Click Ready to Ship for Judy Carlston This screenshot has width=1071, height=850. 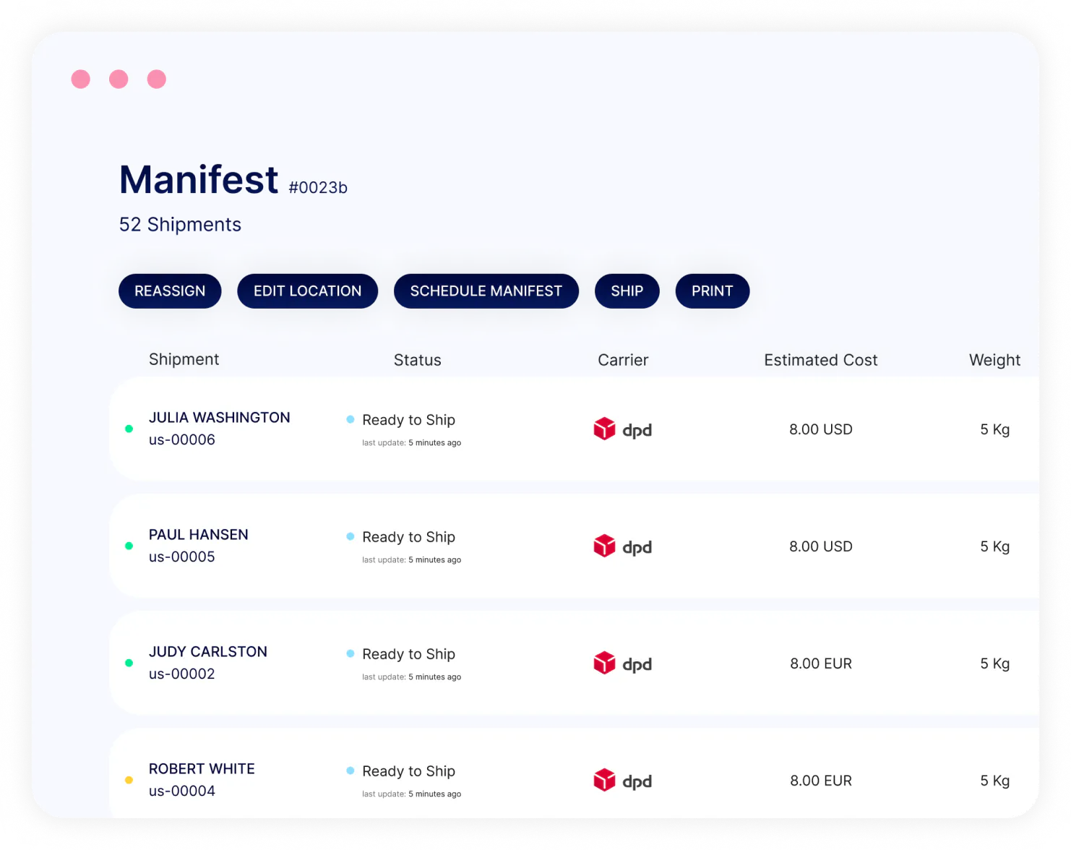pyautogui.click(x=409, y=654)
